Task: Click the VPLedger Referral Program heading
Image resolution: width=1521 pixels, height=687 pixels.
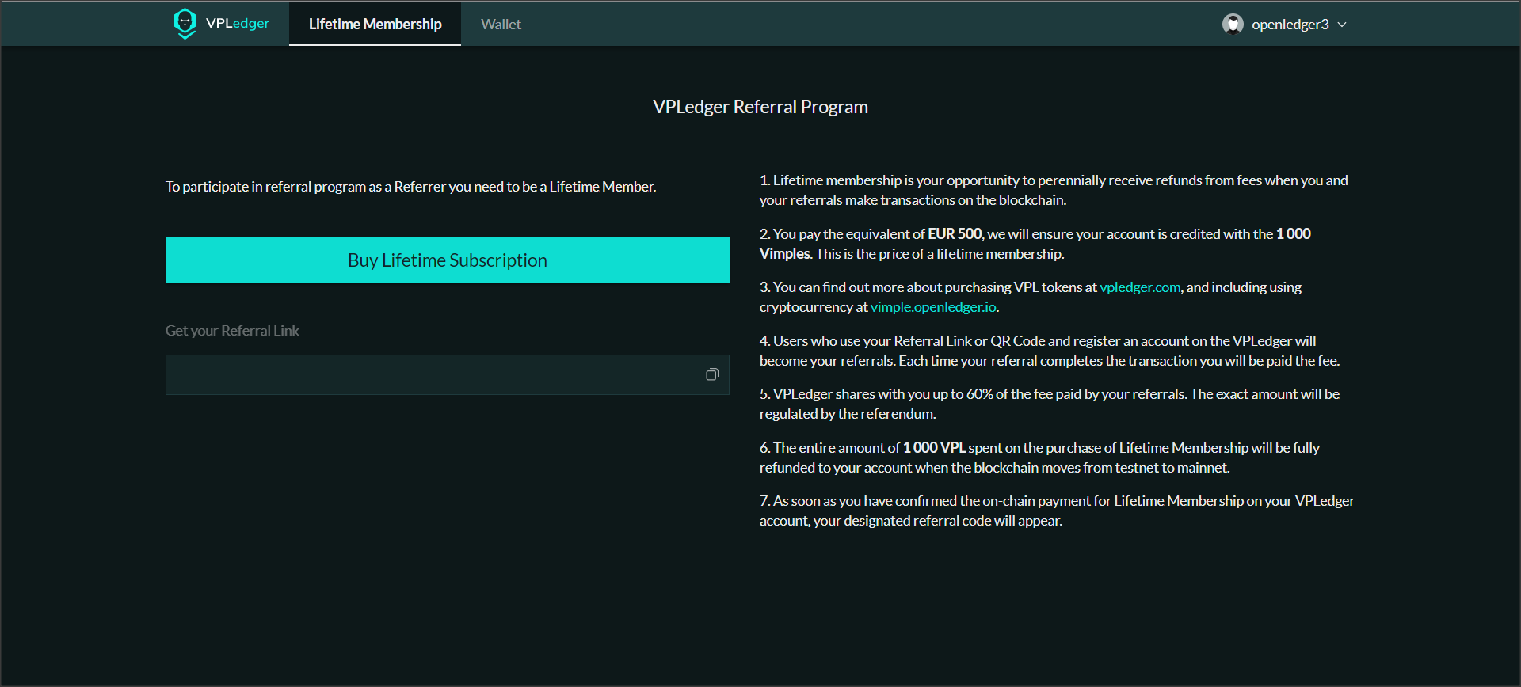Action: 760,107
